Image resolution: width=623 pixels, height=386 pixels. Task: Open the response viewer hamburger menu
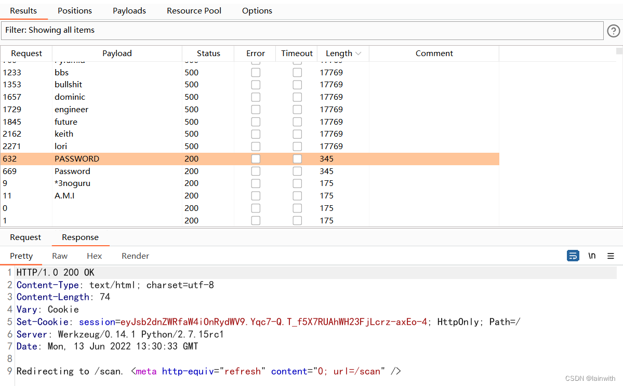(x=611, y=256)
